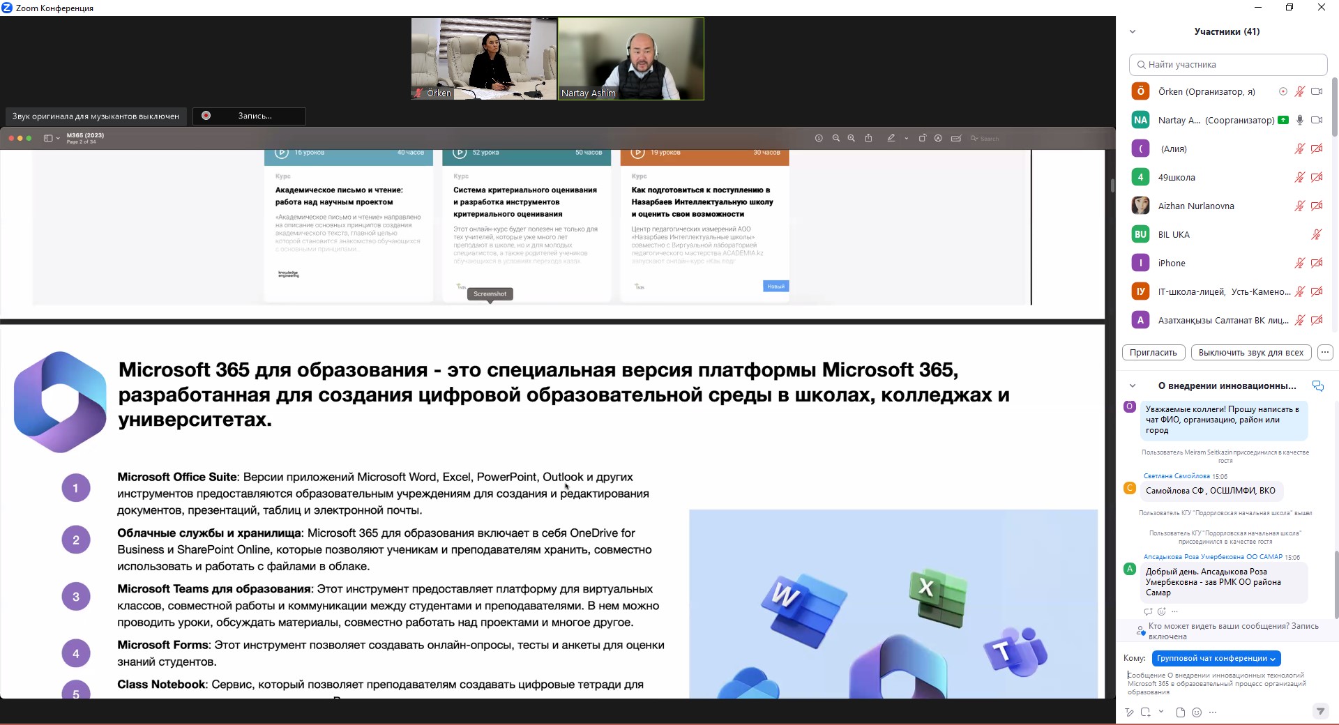This screenshot has height=725, width=1339.
Task: Click the share icon in Preview toolbar
Action: pos(868,138)
